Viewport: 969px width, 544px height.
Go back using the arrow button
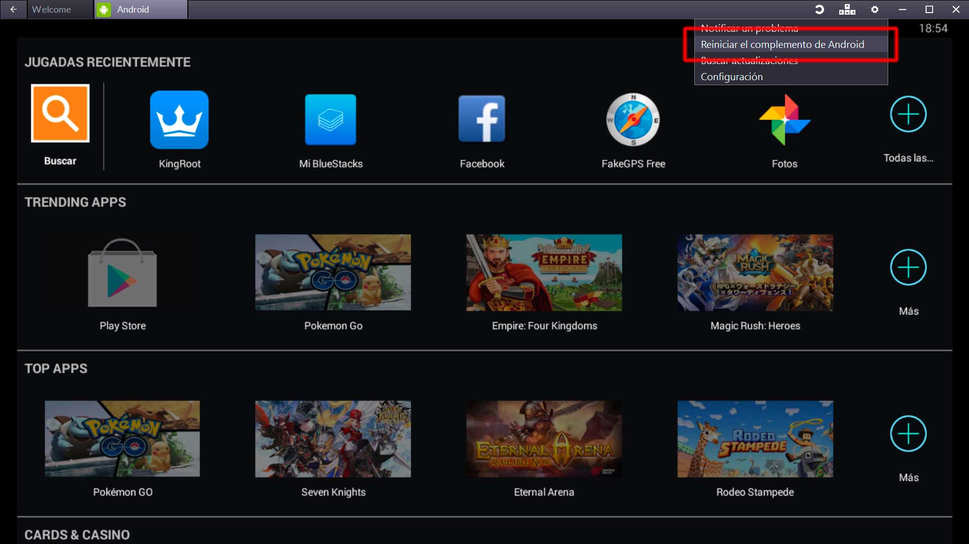14,10
